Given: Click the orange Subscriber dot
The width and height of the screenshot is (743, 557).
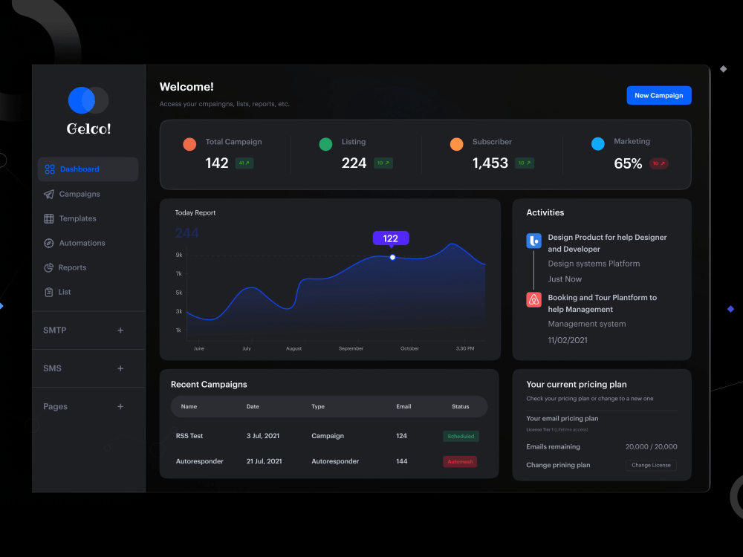Looking at the screenshot, I should [456, 144].
